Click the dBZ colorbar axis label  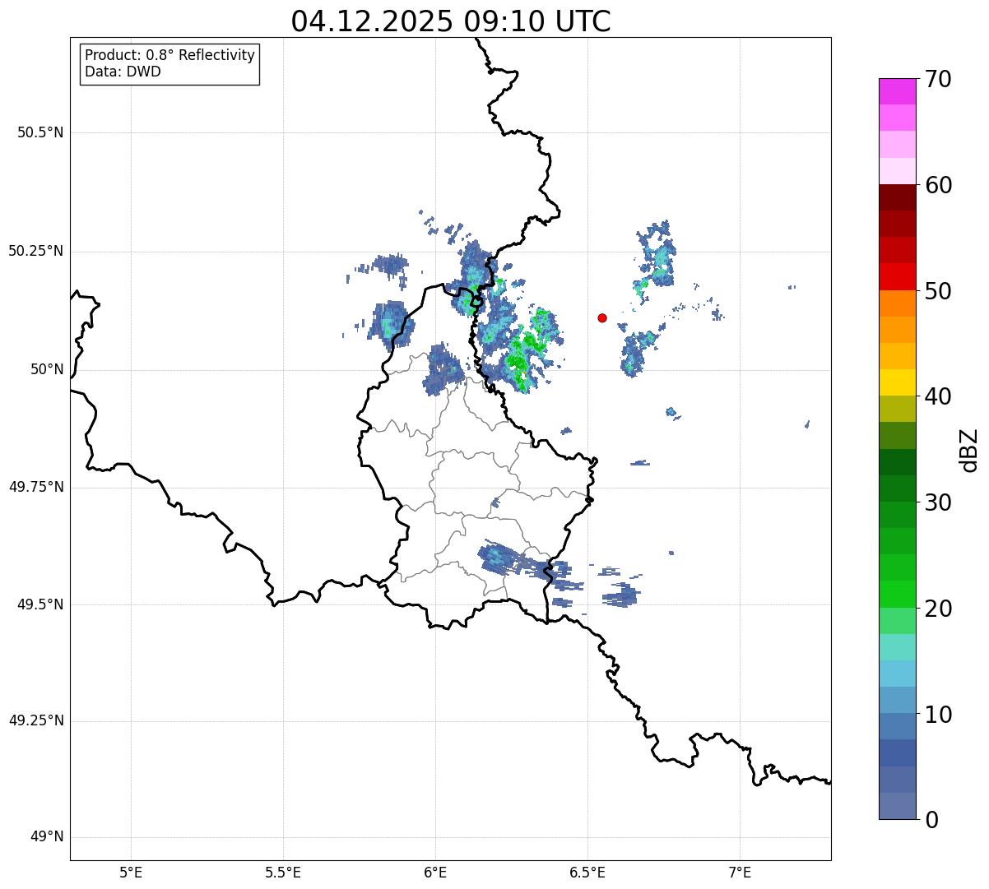coord(969,450)
